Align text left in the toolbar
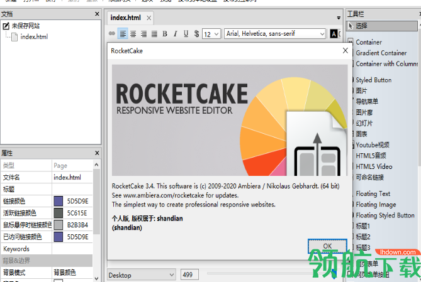Screen dimensions: 421x282 [123, 34]
